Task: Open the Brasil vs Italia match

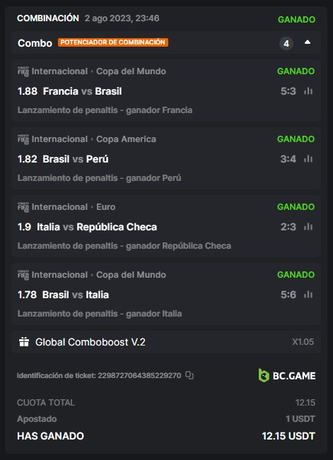Action: [76, 295]
